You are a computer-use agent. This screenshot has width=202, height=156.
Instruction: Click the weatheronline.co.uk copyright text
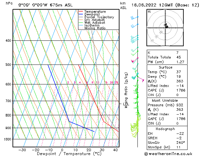(168, 154)
